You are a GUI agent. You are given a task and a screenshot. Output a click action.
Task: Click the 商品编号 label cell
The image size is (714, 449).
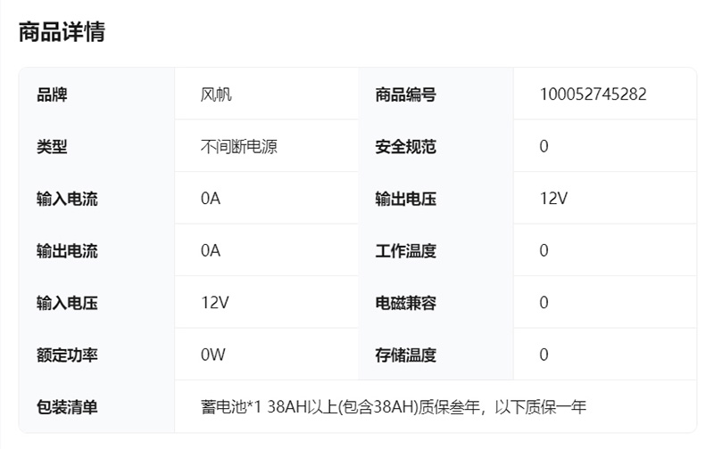tap(405, 94)
